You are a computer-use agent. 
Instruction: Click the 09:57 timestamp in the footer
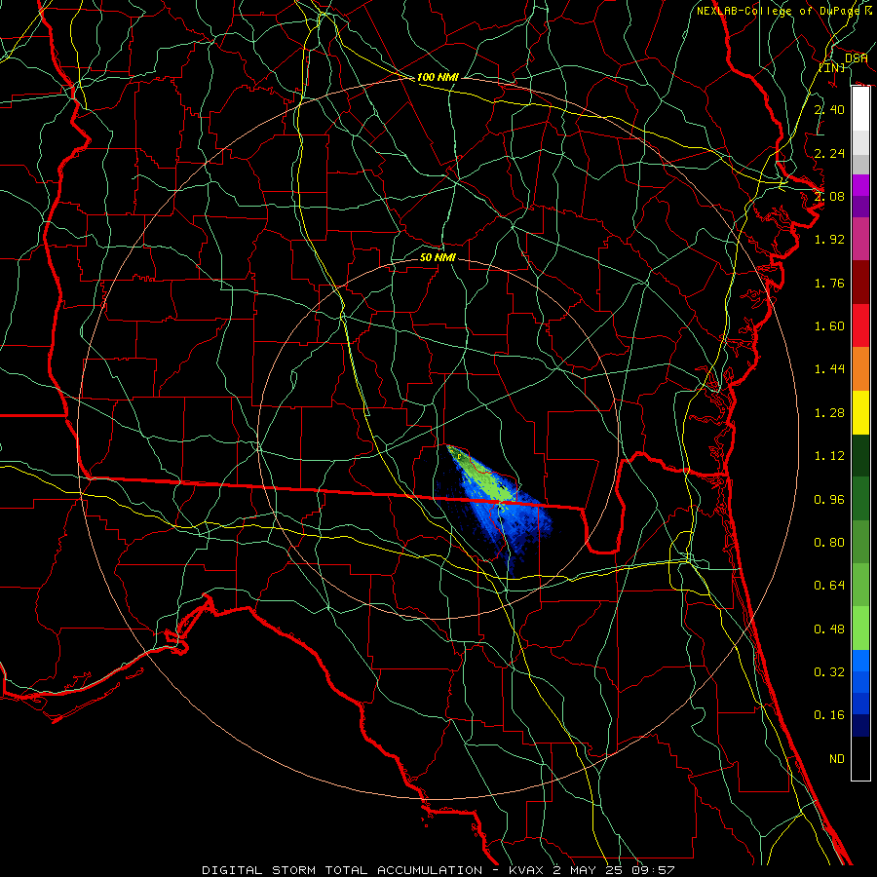653,870
